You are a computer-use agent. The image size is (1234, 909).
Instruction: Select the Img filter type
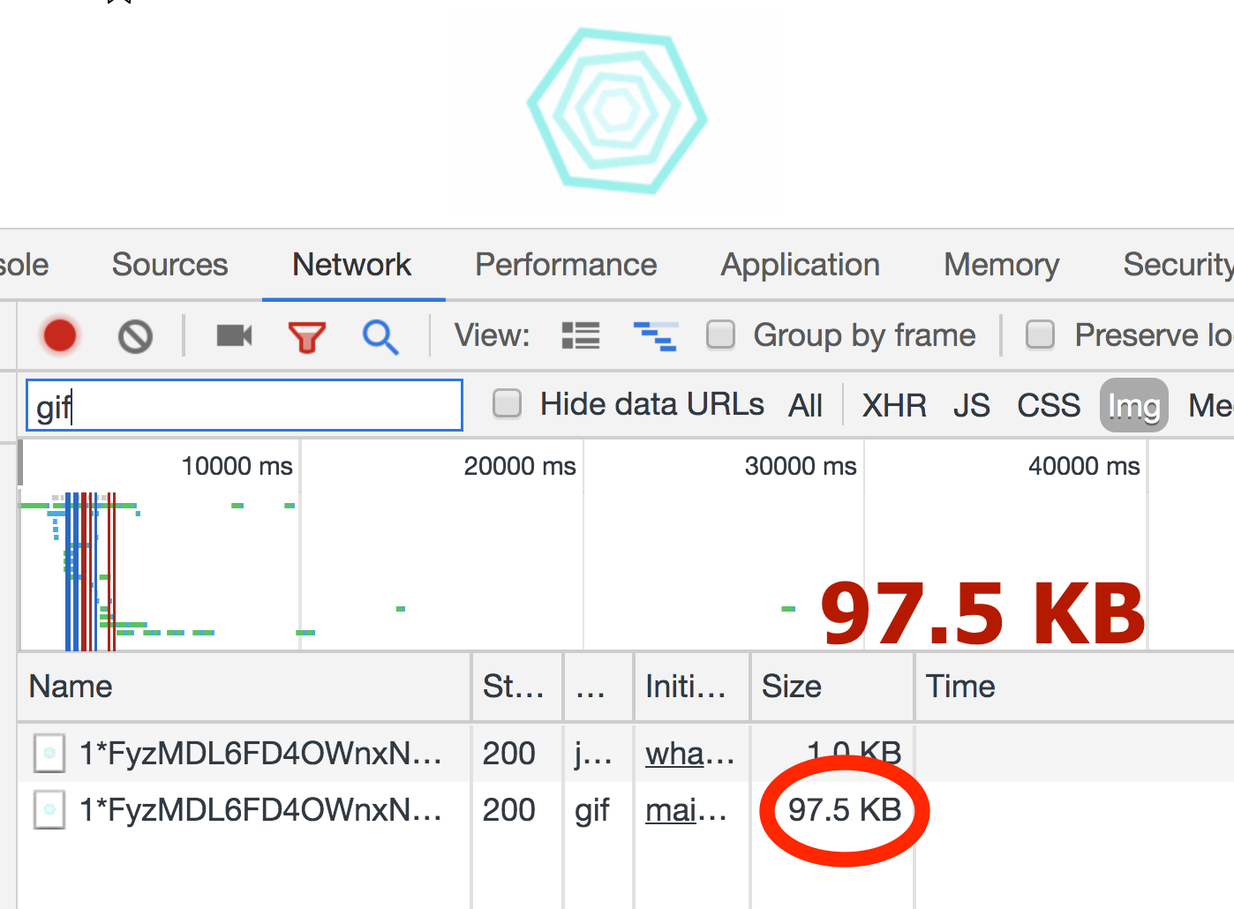(1133, 406)
